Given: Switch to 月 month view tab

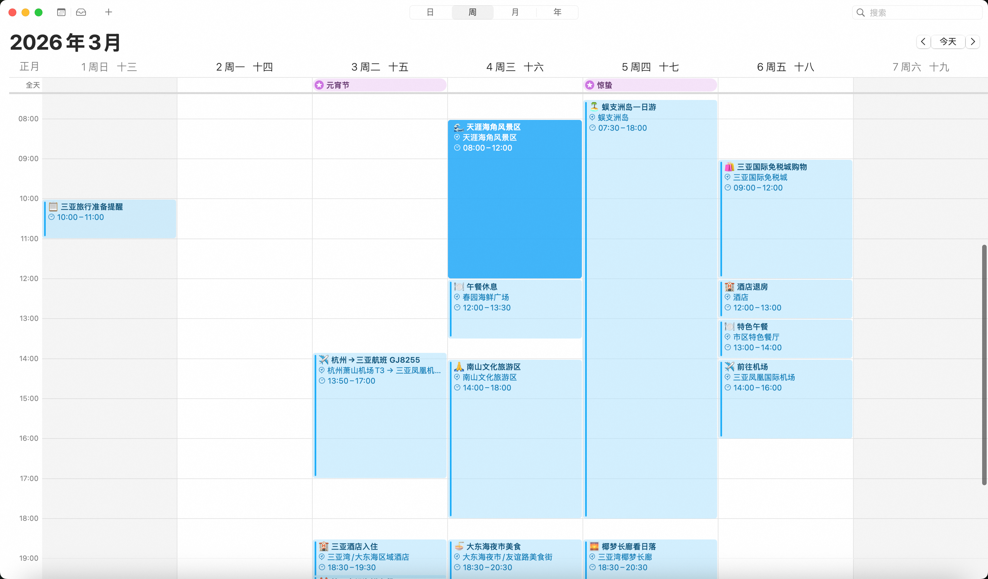Looking at the screenshot, I should 515,12.
